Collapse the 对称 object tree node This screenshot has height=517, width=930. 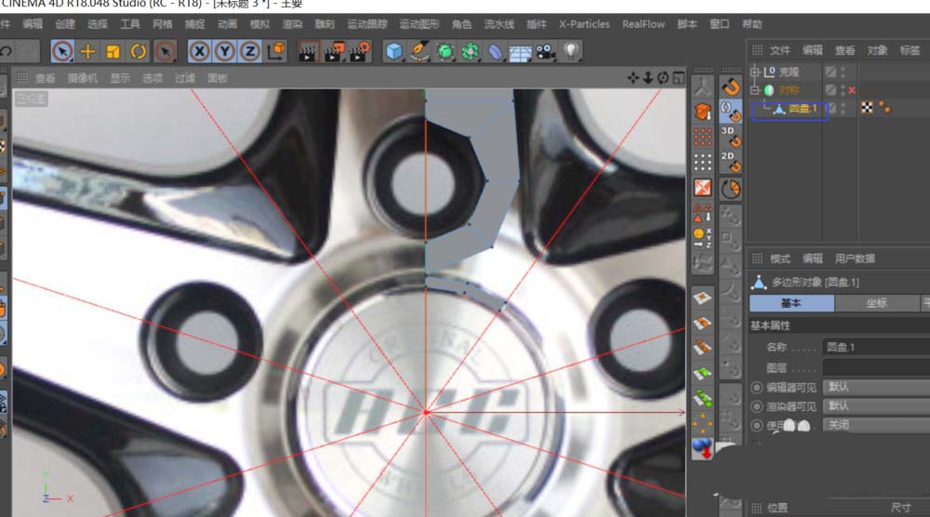click(x=755, y=90)
